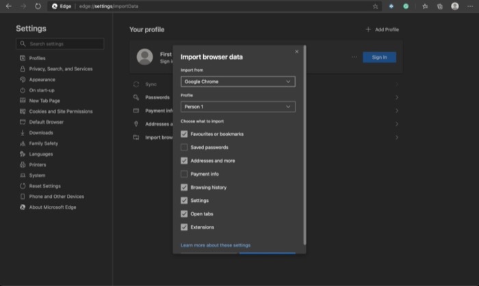This screenshot has height=286, width=479.
Task: Go back with the browser back arrow
Action: click(8, 6)
